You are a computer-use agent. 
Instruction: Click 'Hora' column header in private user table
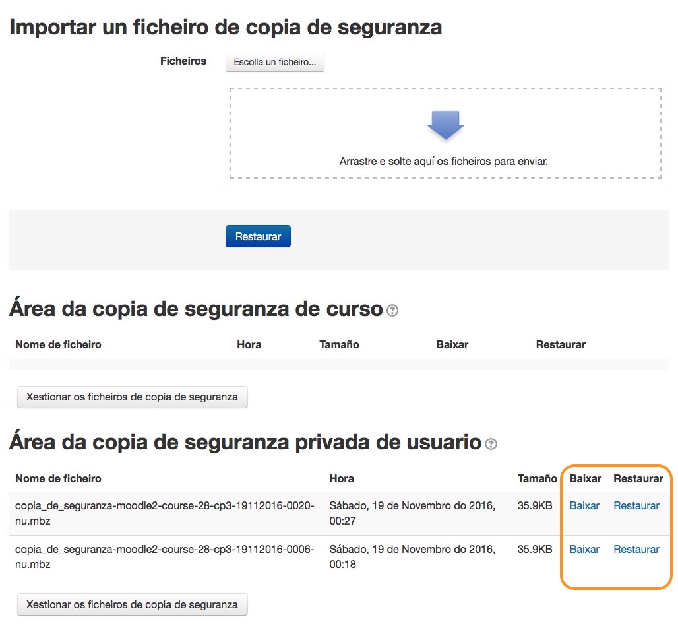click(342, 479)
